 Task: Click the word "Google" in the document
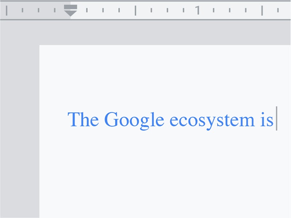point(134,121)
